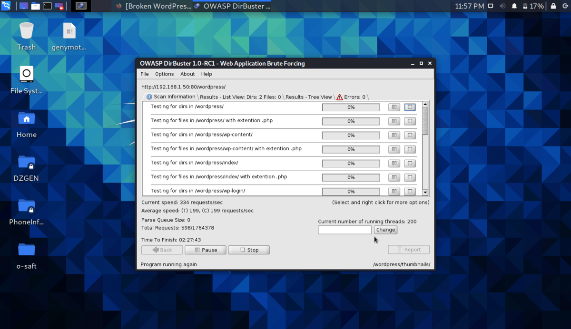Click the log out icon in panel
571x329 pixels.
point(565,6)
